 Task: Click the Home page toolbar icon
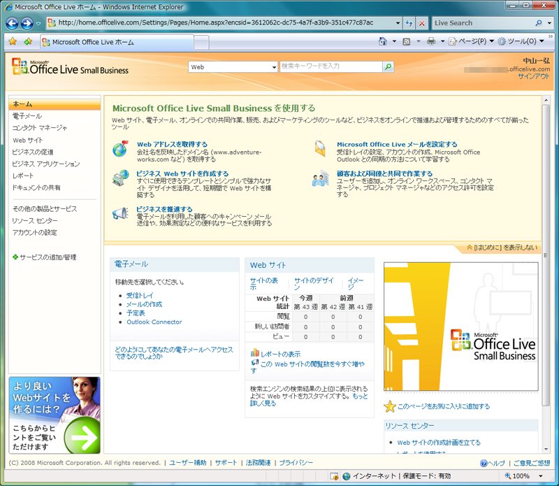(382, 41)
